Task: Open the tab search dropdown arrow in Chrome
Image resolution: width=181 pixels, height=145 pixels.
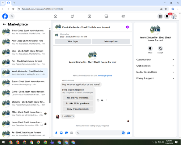Action: (3, 3)
